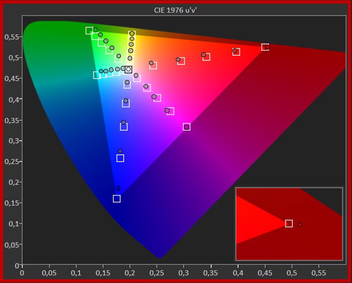The height and width of the screenshot is (283, 352).
Task: Click the measured blue dot above blue primary
Action: coord(118,188)
